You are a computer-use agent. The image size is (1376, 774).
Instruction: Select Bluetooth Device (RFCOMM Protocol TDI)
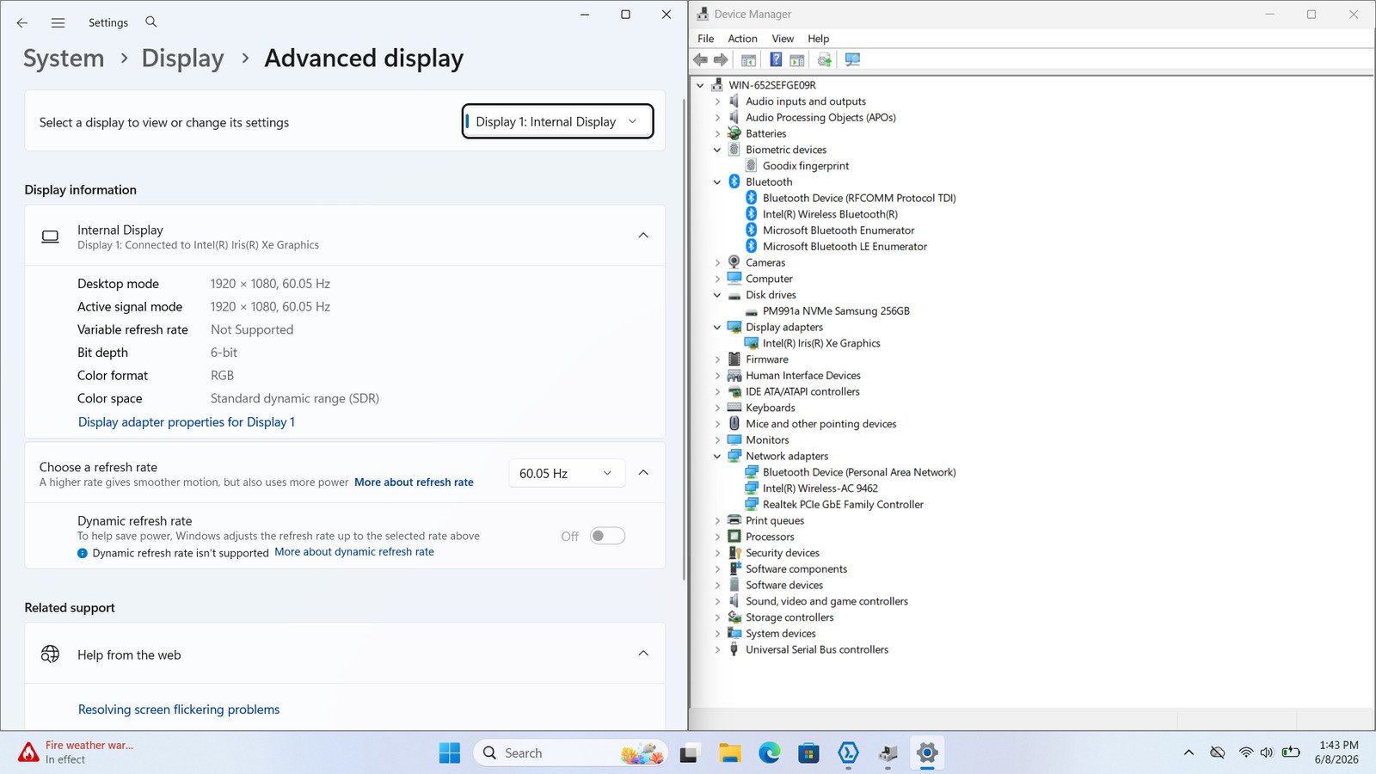click(x=859, y=198)
